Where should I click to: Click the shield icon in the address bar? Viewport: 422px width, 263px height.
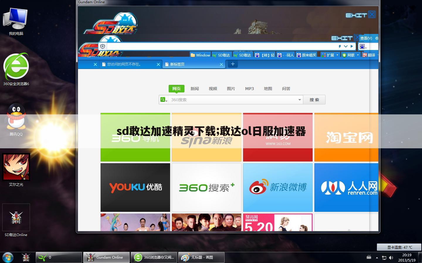point(102,46)
